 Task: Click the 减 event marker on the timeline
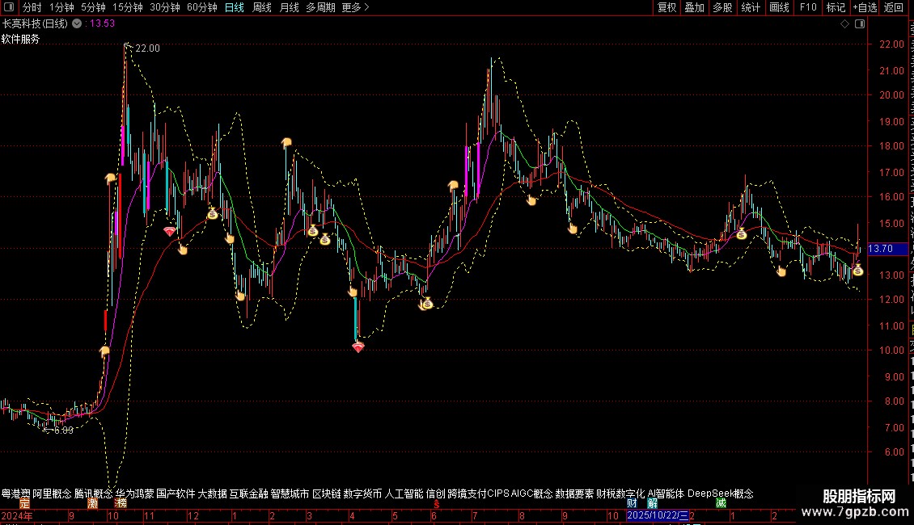(x=721, y=503)
